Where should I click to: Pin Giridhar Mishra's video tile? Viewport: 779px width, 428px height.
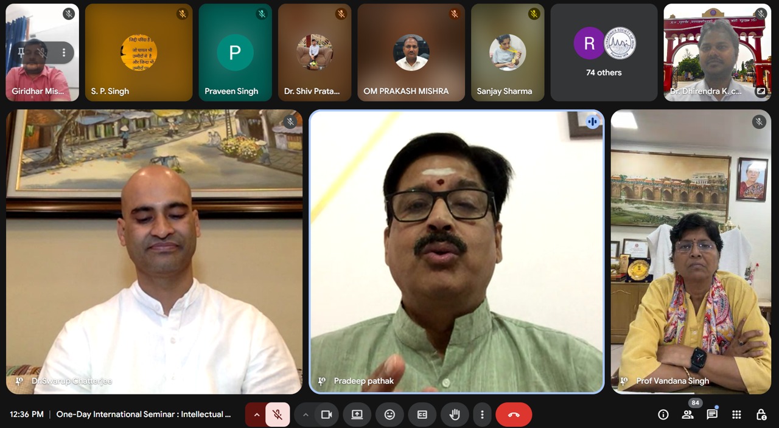(x=21, y=53)
